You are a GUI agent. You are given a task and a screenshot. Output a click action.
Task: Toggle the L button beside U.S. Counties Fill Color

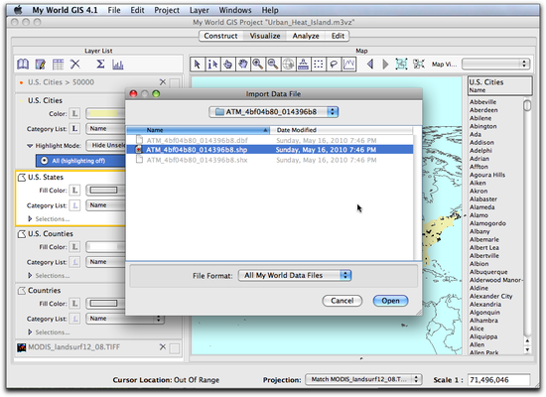point(74,247)
